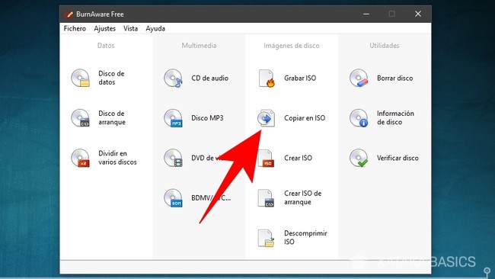This screenshot has width=495, height=279.
Task: Click the Crear ISO de arranque label
Action: click(303, 197)
